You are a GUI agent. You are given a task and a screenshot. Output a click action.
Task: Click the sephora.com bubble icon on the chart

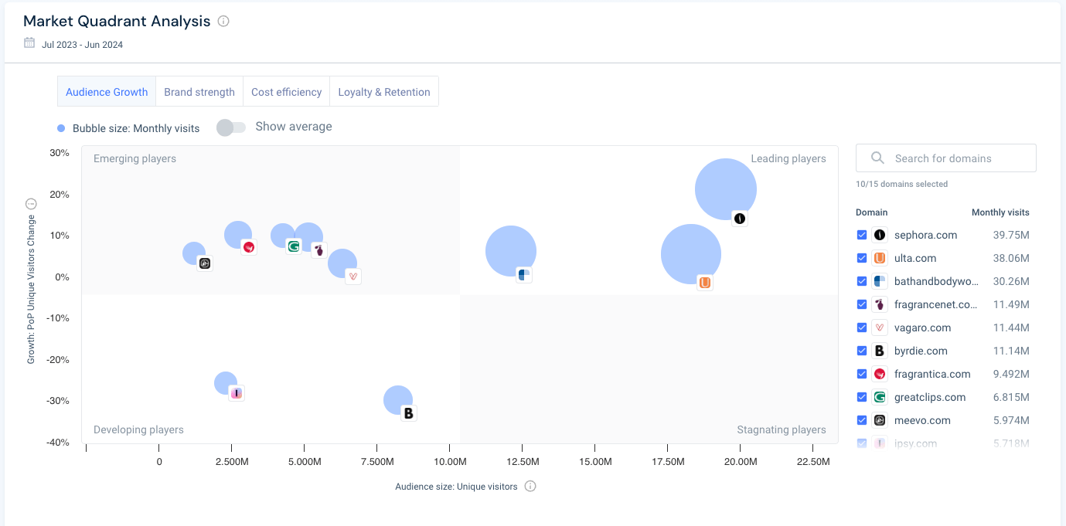739,219
